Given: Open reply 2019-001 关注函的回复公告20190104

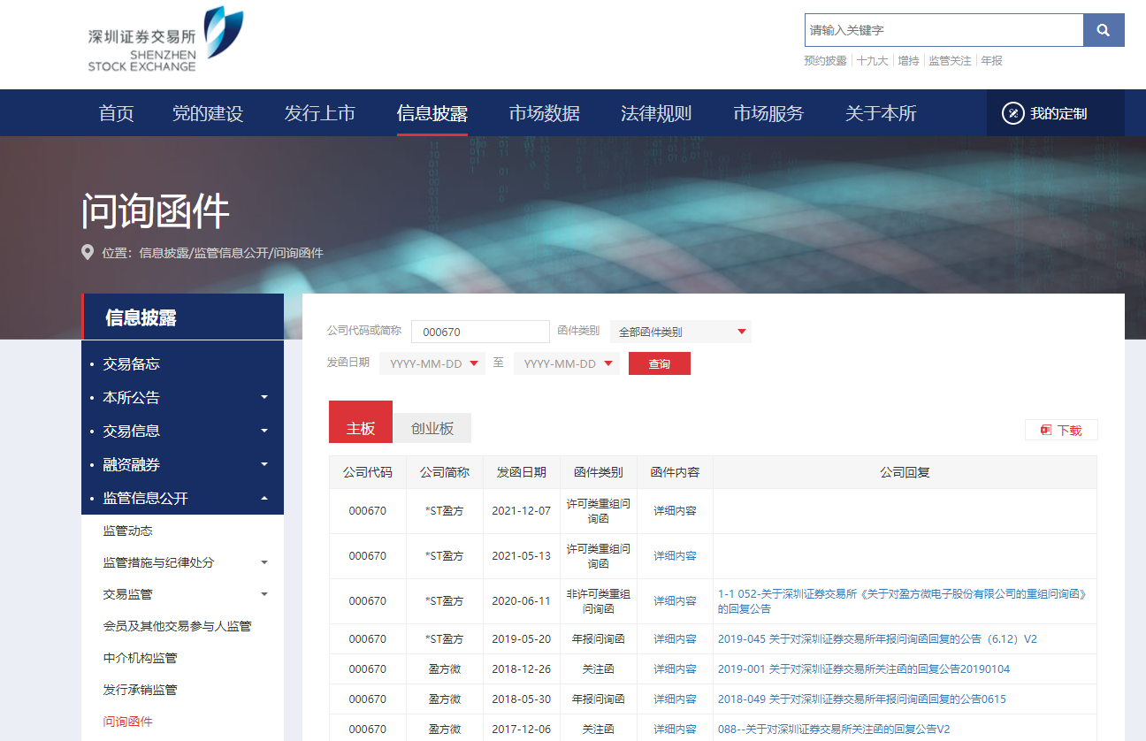Looking at the screenshot, I should pos(864,669).
